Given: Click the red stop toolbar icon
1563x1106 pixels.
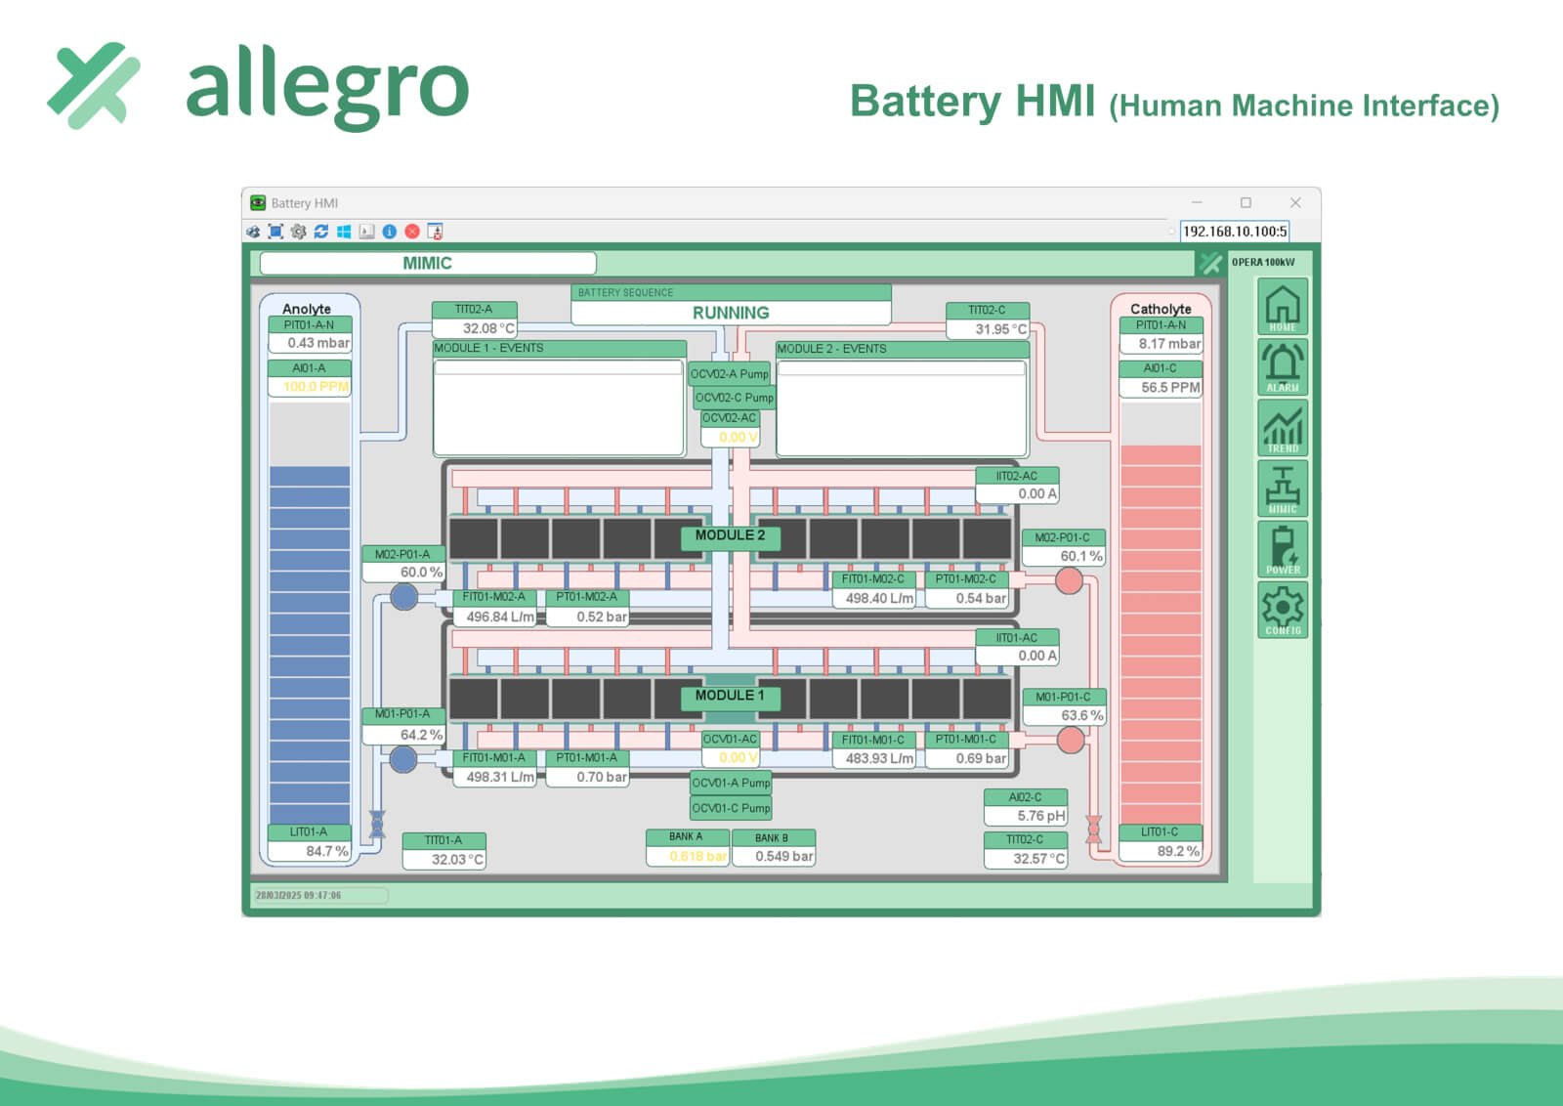Looking at the screenshot, I should (x=412, y=232).
